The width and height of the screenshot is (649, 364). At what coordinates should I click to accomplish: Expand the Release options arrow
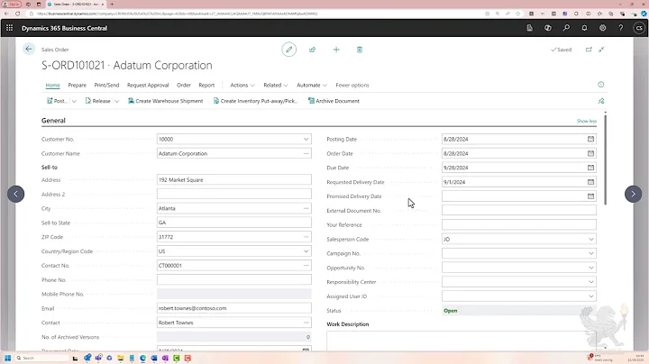116,101
